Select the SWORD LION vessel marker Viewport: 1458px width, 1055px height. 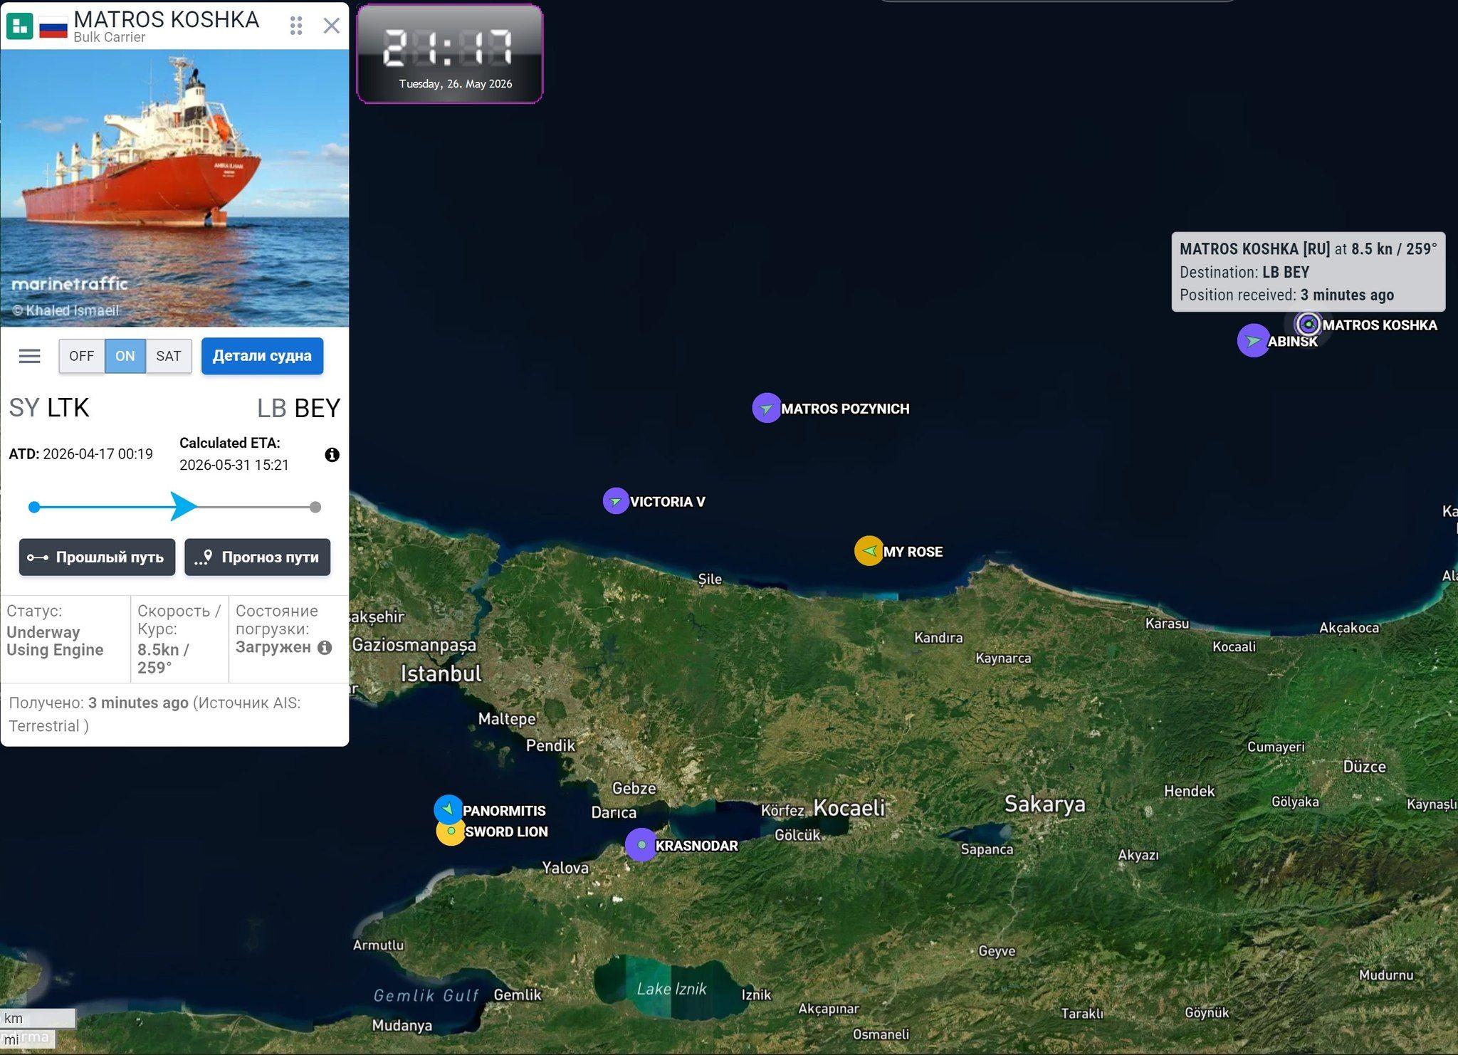tap(451, 831)
